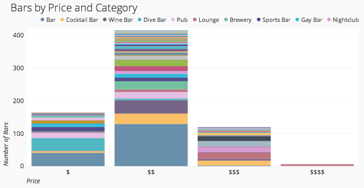Select the Lounge bar in $$$$ column
This screenshot has width=364, height=188.
[x=318, y=165]
